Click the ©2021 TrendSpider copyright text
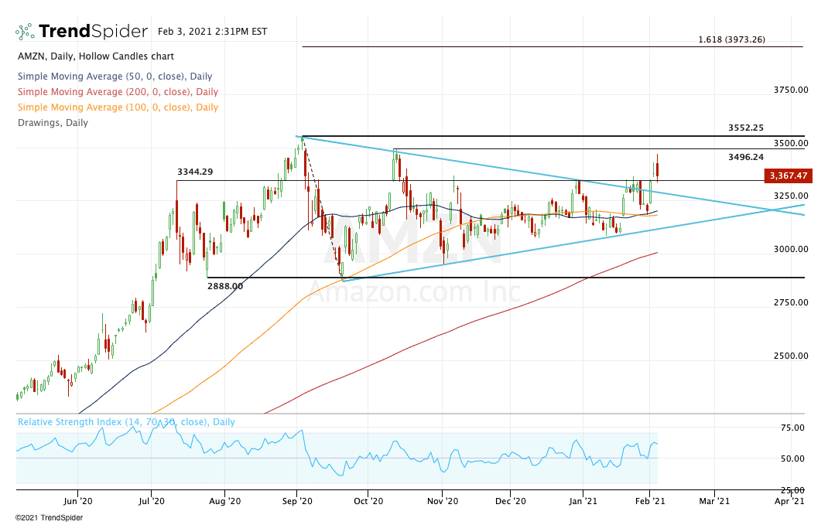The width and height of the screenshot is (828, 525). (x=49, y=518)
